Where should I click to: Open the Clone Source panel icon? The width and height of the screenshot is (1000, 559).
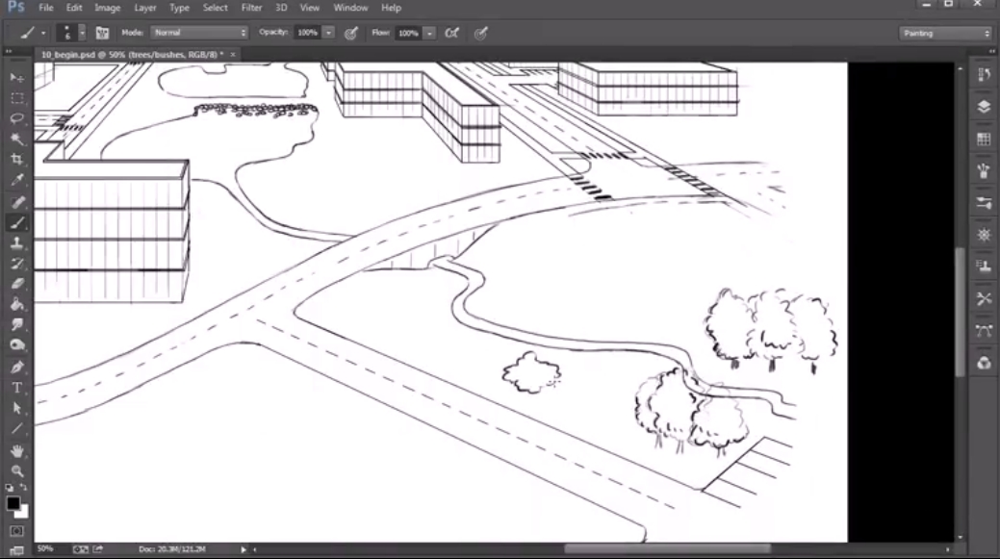984,267
